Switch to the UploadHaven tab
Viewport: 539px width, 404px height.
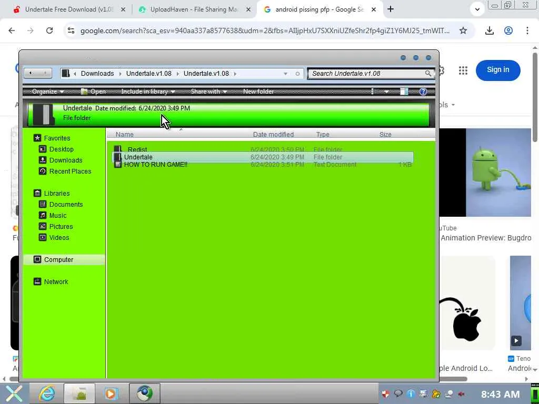pyautogui.click(x=194, y=9)
